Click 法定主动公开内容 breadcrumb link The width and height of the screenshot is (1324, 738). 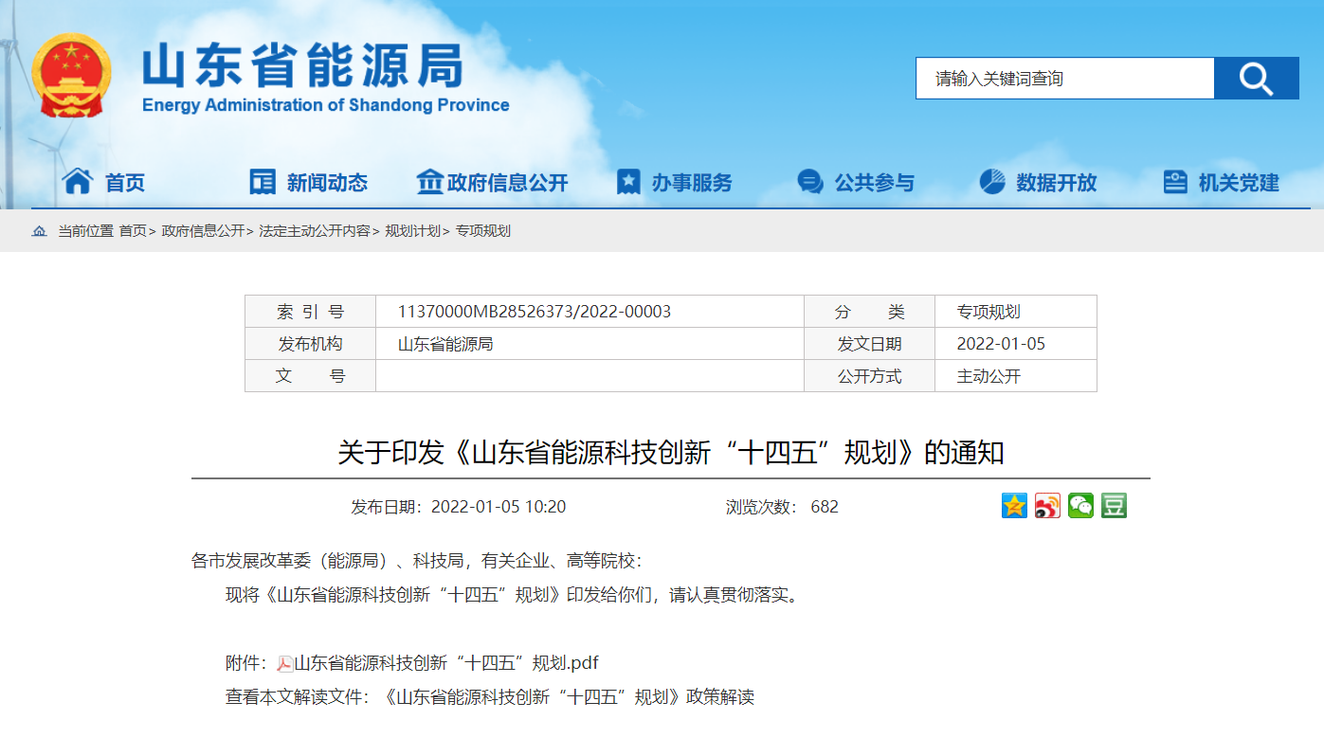(314, 231)
